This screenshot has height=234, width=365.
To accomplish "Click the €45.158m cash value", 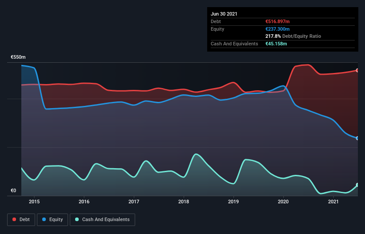I will click(276, 44).
